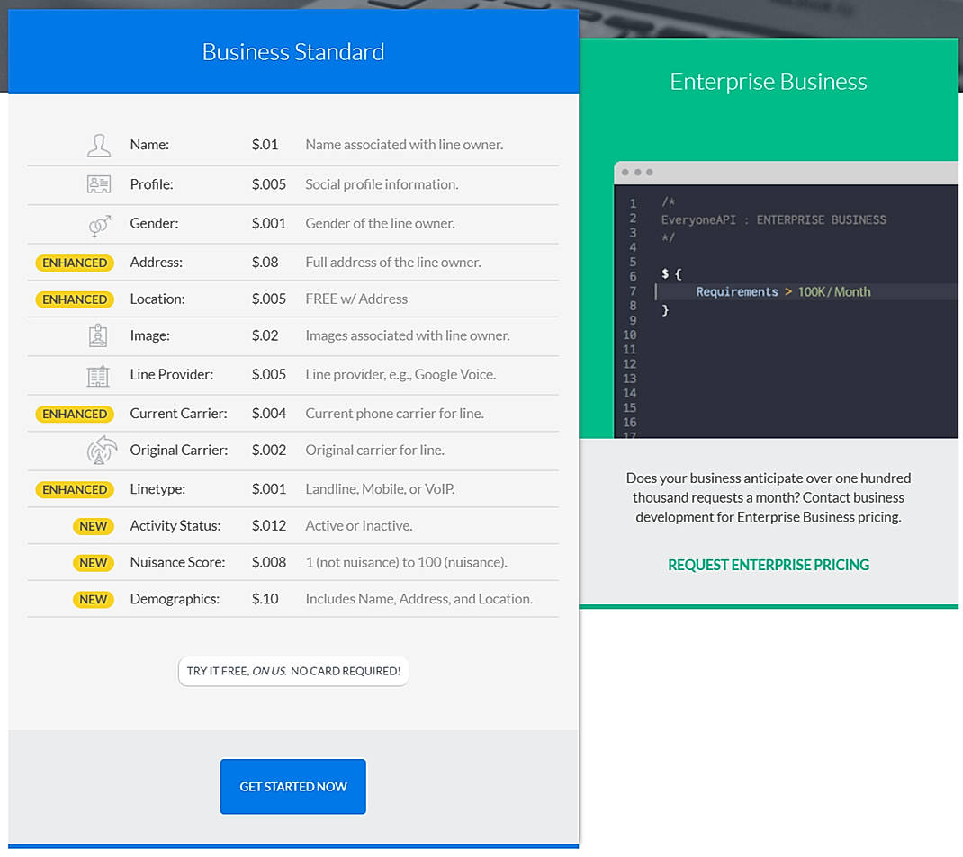Click the Current Carrier: label
Screen dimensions: 963x857
coord(178,414)
